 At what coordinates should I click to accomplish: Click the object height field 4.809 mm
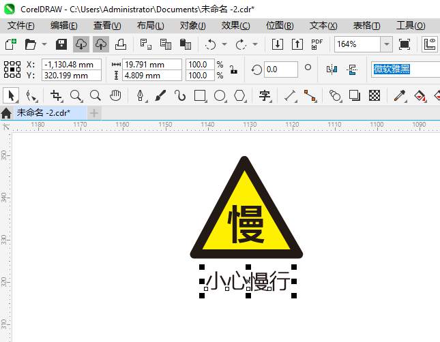click(x=152, y=76)
